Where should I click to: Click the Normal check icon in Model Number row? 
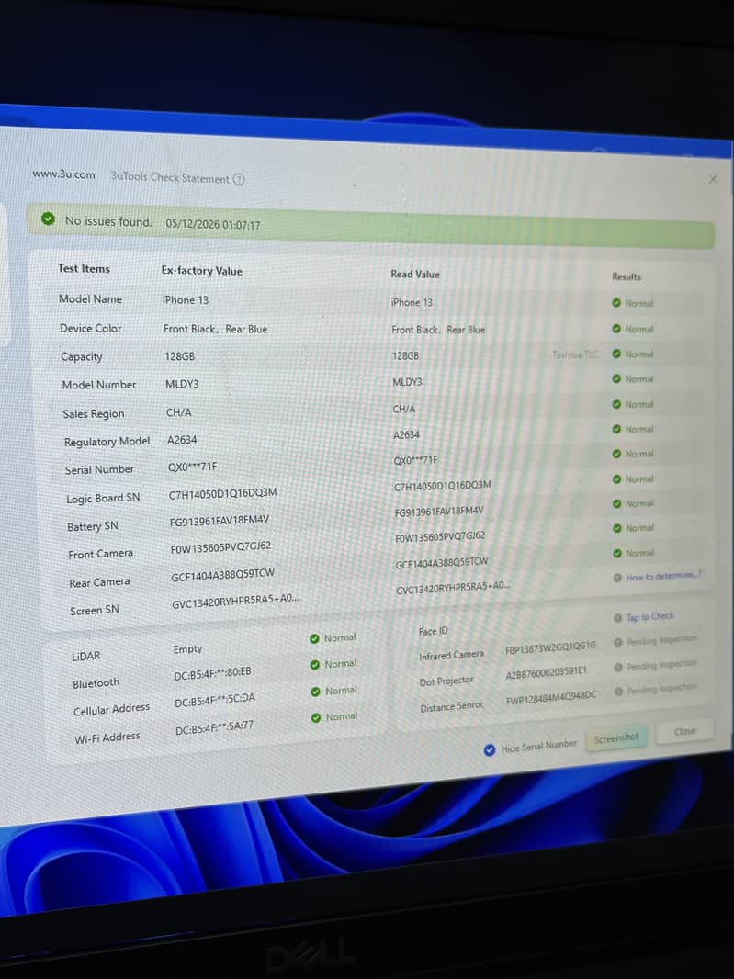616,379
